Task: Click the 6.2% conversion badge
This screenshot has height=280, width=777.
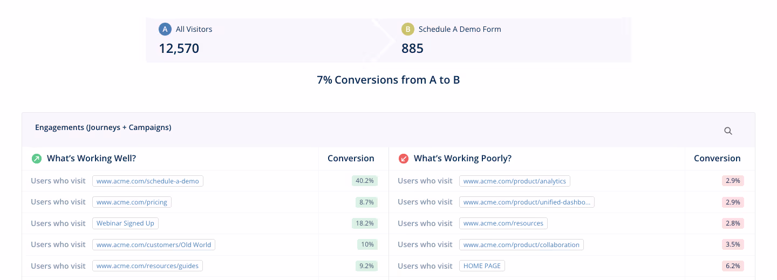Action: [733, 266]
